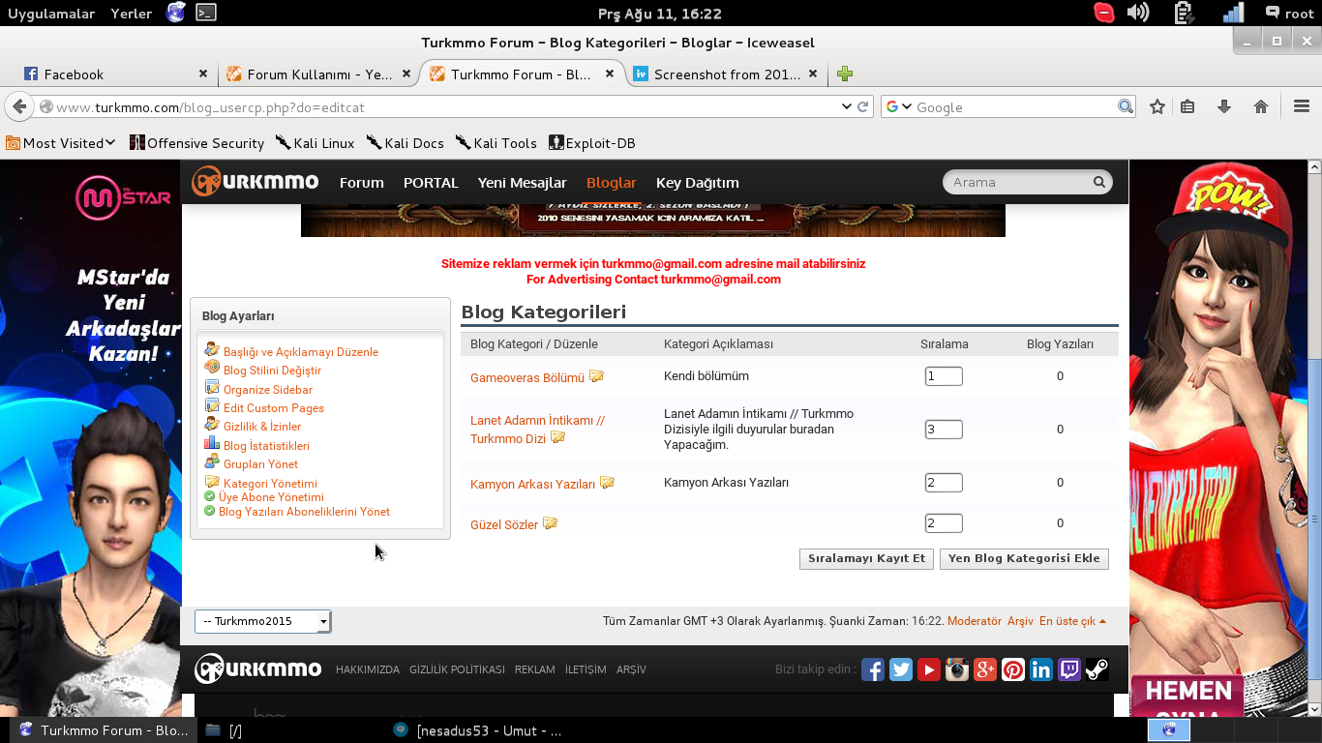Image resolution: width=1322 pixels, height=743 pixels.
Task: Click the Sıralamayı Kayıt Et button
Action: tap(867, 558)
